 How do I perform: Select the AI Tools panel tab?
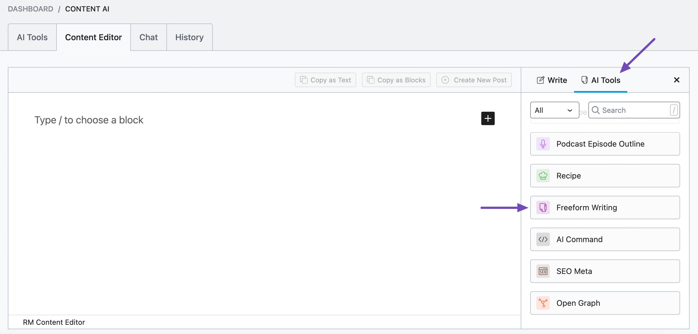[x=601, y=80]
